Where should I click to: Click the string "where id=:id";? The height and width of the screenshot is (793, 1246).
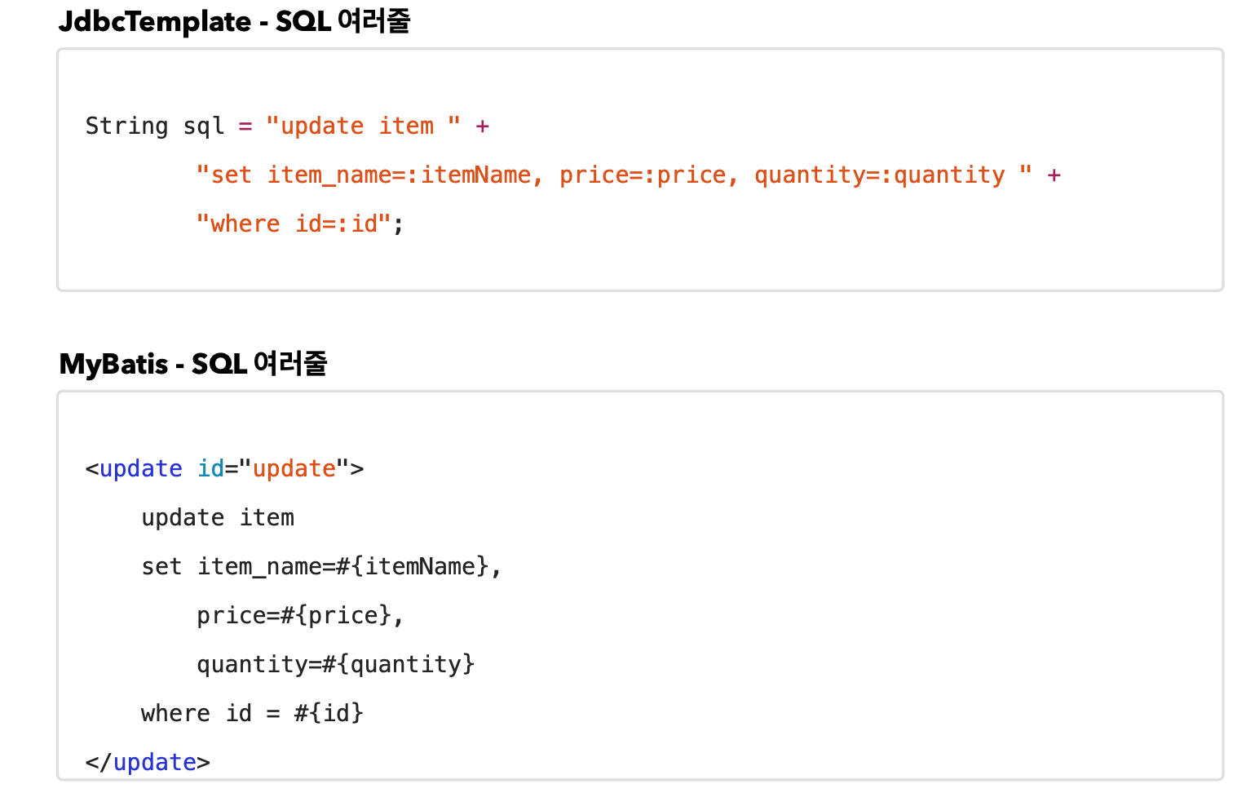point(299,224)
